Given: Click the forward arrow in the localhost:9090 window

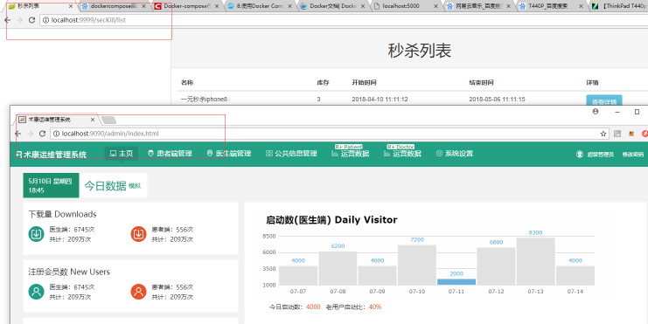Looking at the screenshot, I should click(x=30, y=134).
